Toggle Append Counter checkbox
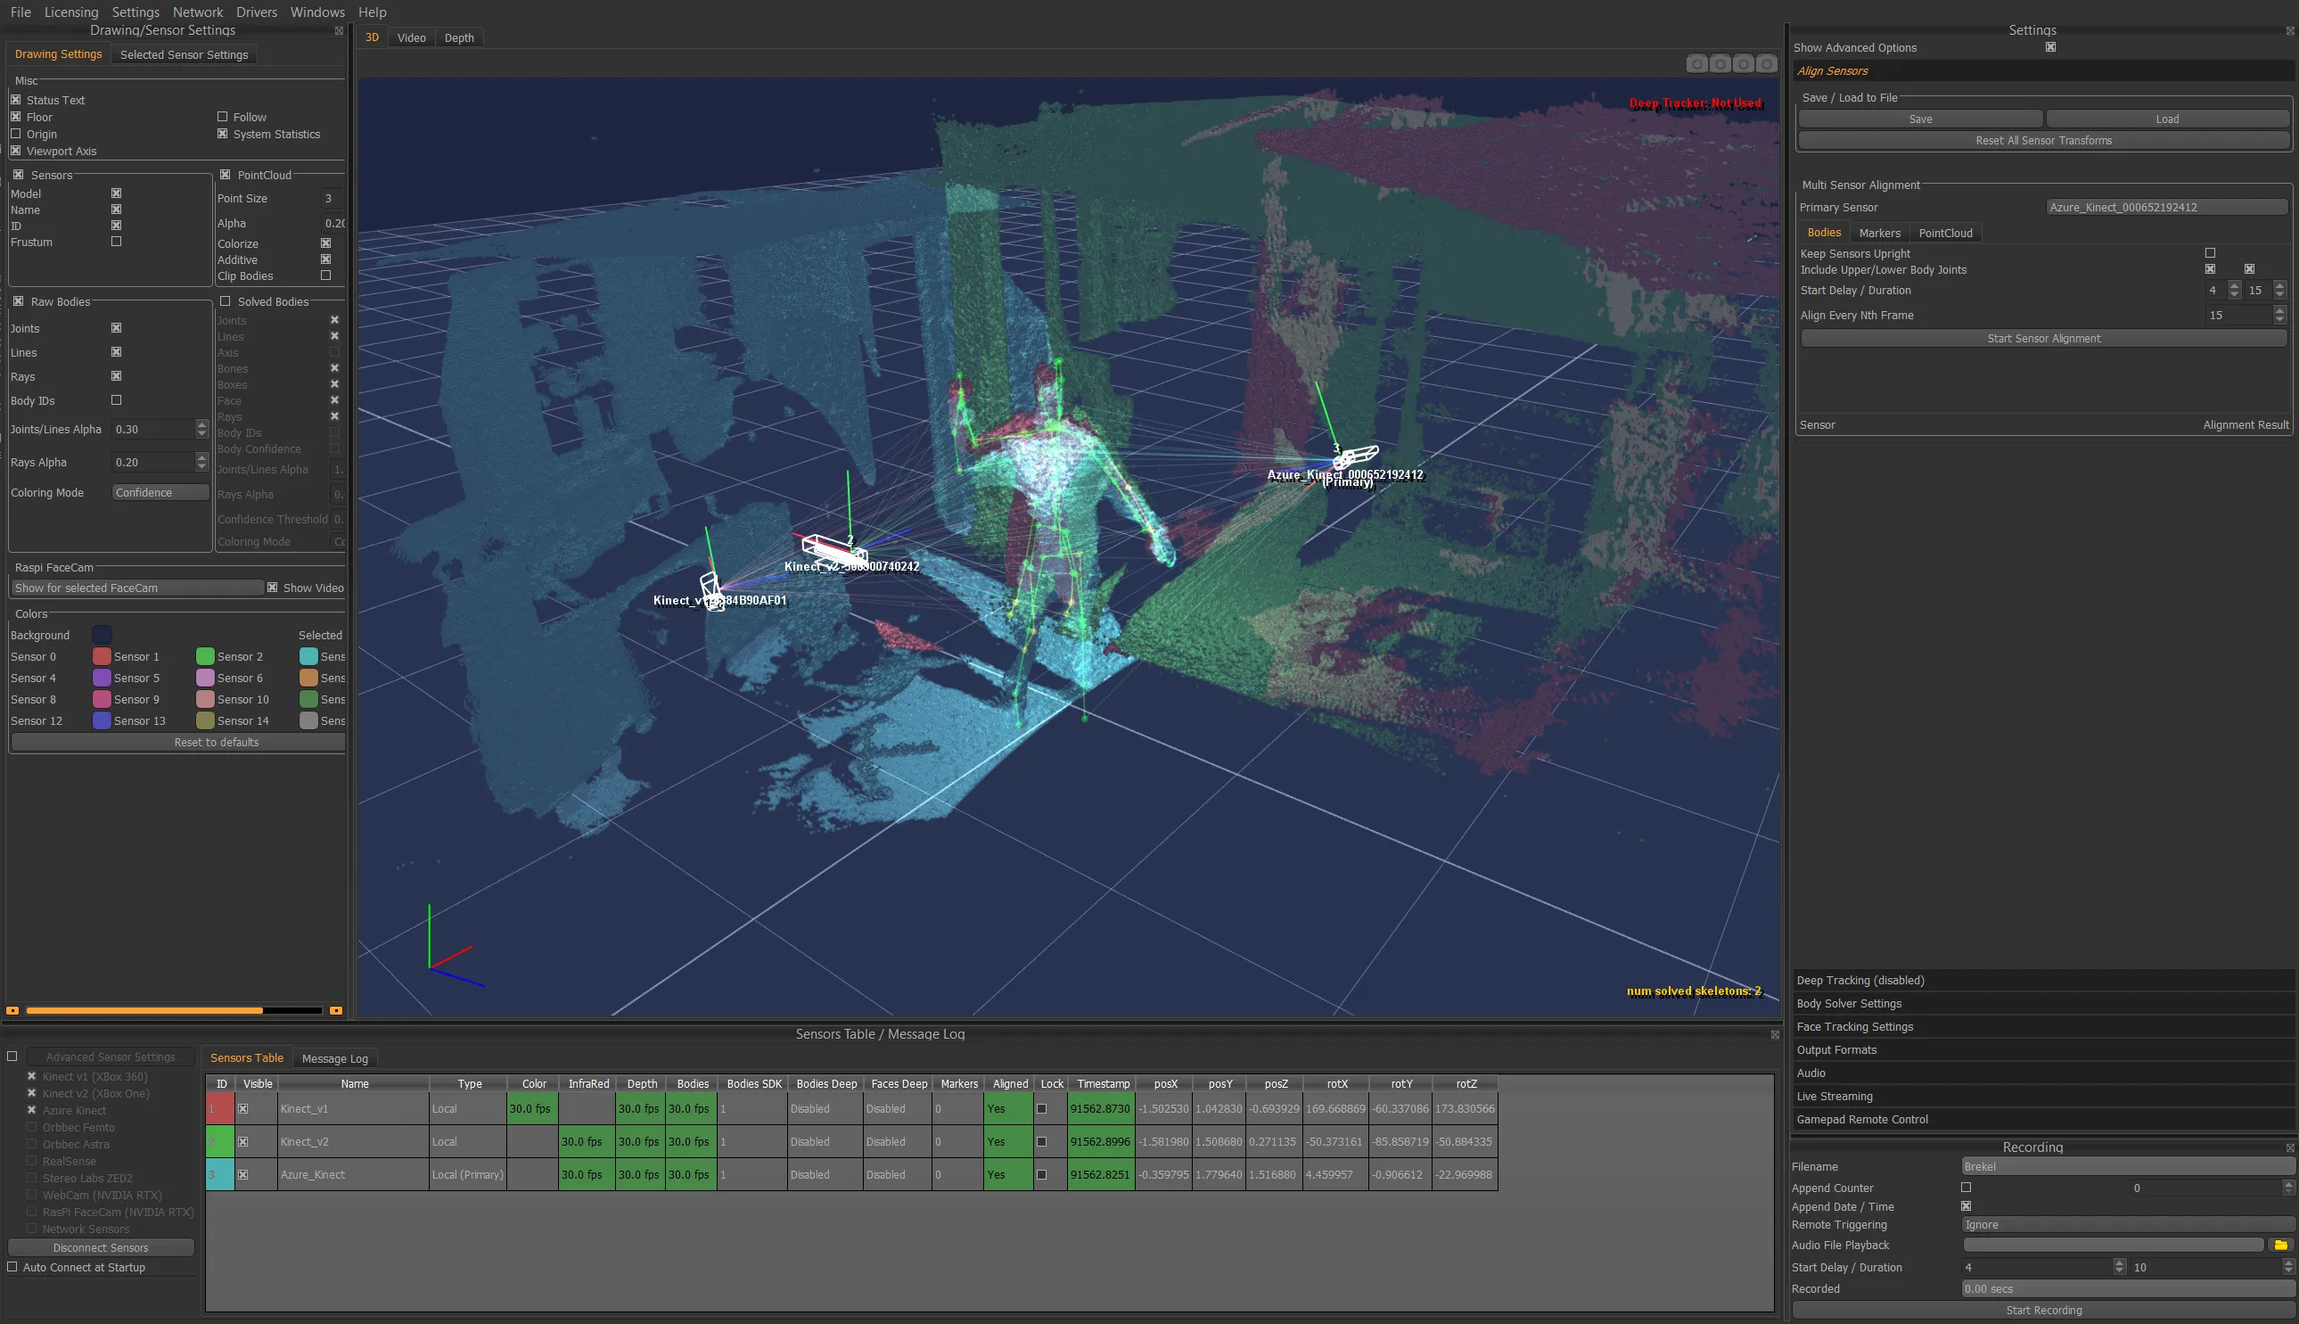Screen dimensions: 2299x1324 pyautogui.click(x=1966, y=1188)
